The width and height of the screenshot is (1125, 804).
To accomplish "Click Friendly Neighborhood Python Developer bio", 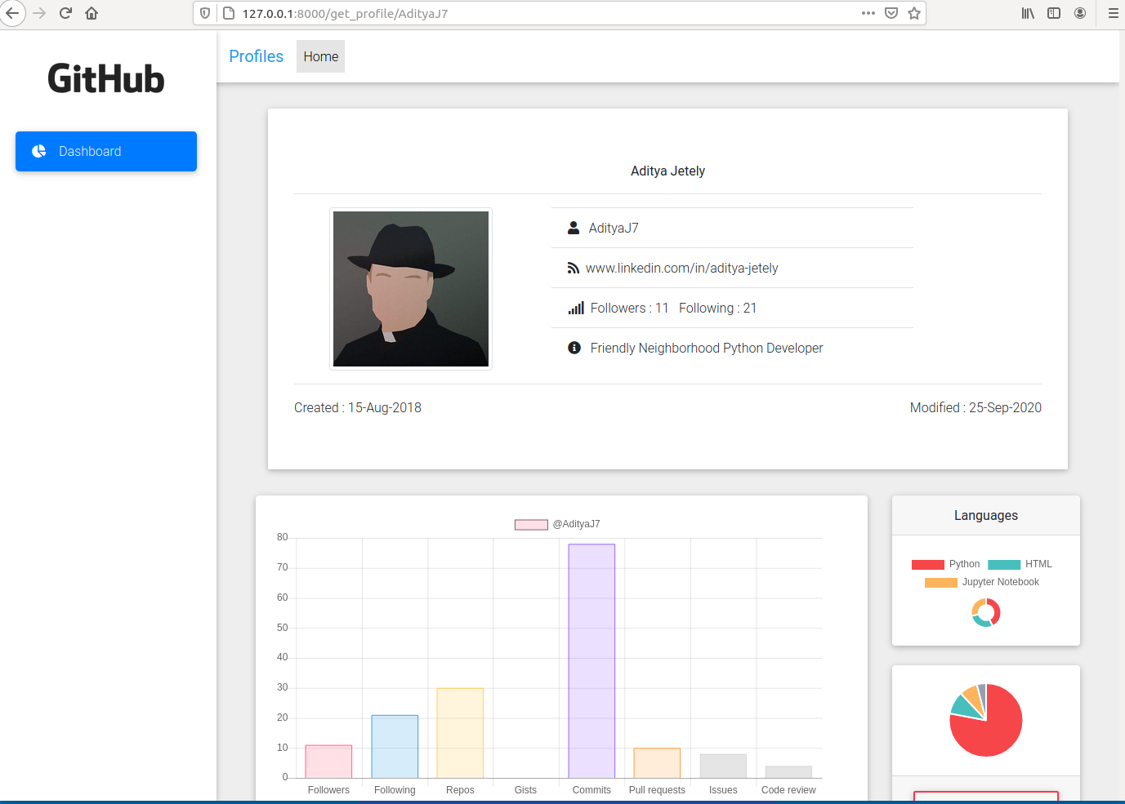I will pyautogui.click(x=707, y=348).
